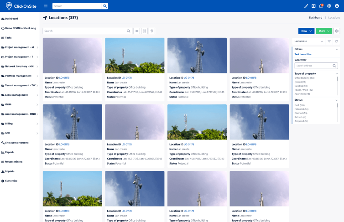Open Billing menu item

pyautogui.click(x=20, y=124)
